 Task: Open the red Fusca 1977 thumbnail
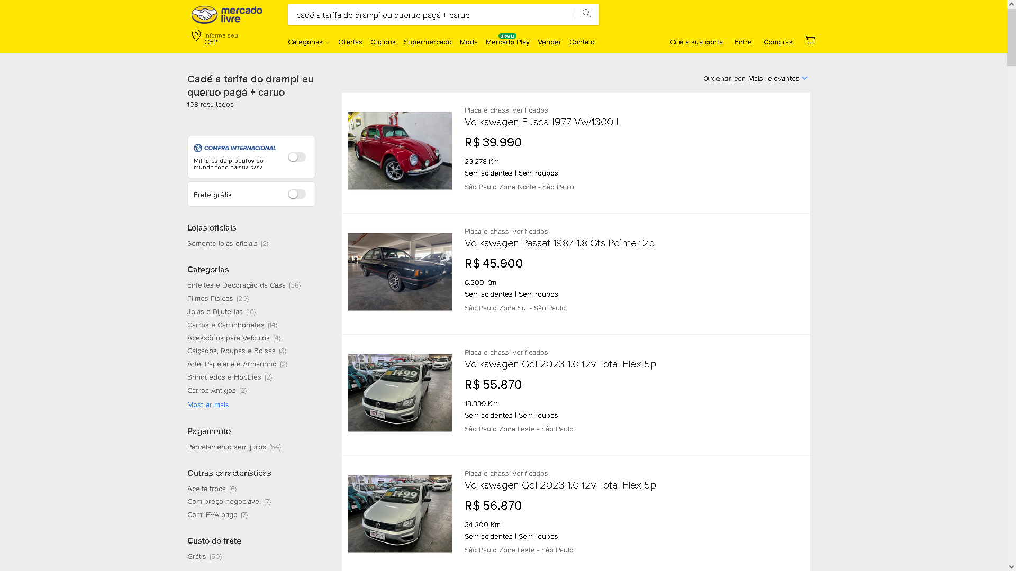coord(400,151)
